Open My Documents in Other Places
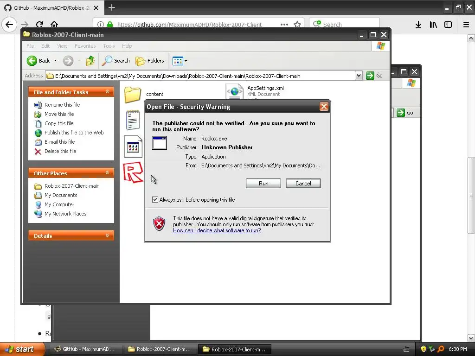Viewport: 475px width, 356px height. [x=61, y=195]
